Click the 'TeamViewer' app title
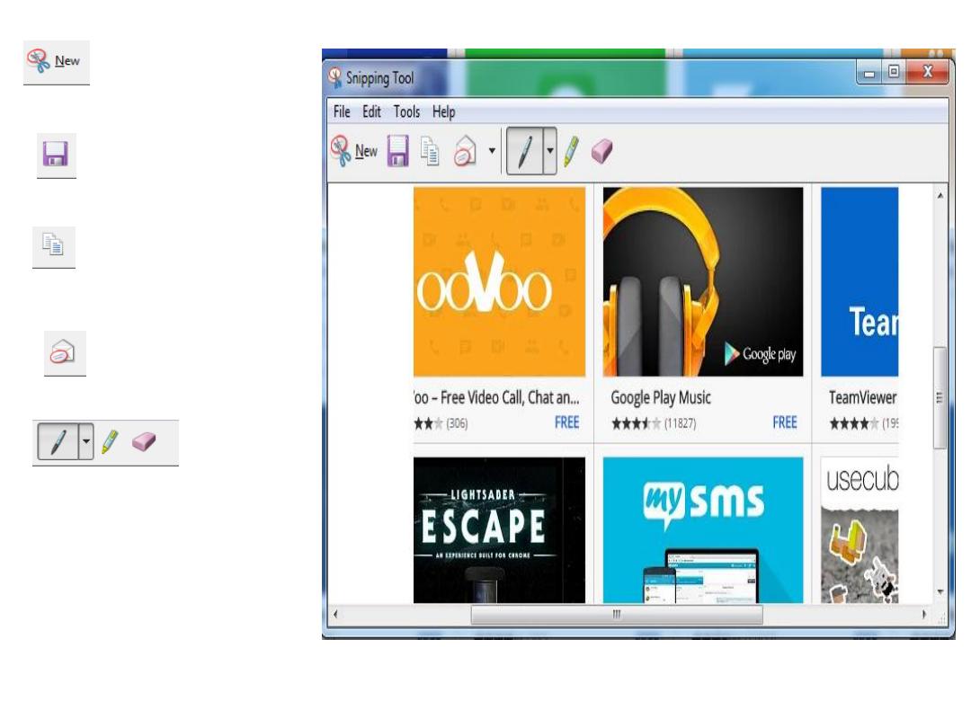 pos(863,397)
